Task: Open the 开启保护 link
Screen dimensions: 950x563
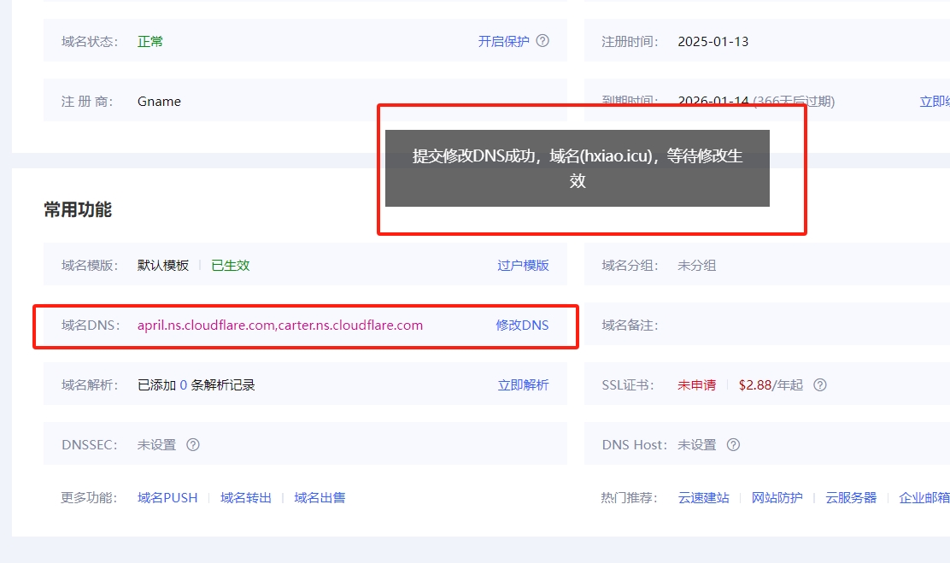Action: [503, 41]
